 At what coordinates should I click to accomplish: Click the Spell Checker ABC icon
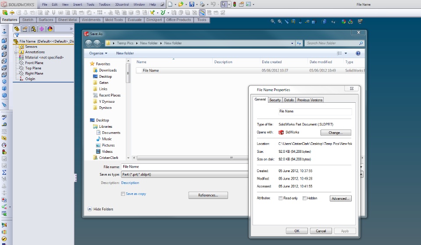(x=4, y=117)
